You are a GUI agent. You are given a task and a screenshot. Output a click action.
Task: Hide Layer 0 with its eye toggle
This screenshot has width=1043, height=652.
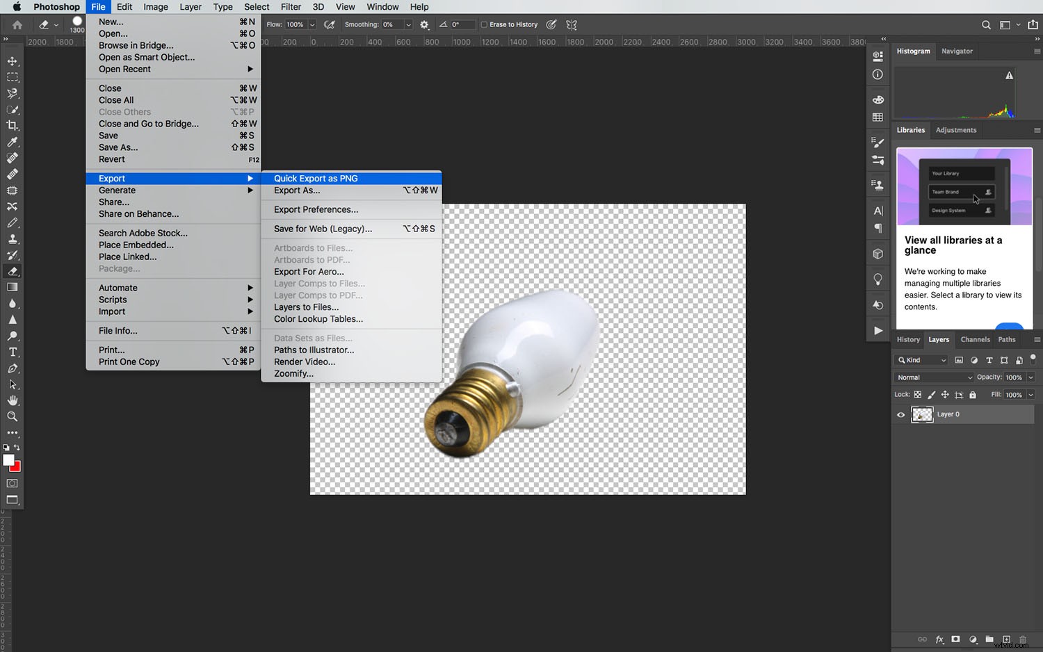click(900, 414)
